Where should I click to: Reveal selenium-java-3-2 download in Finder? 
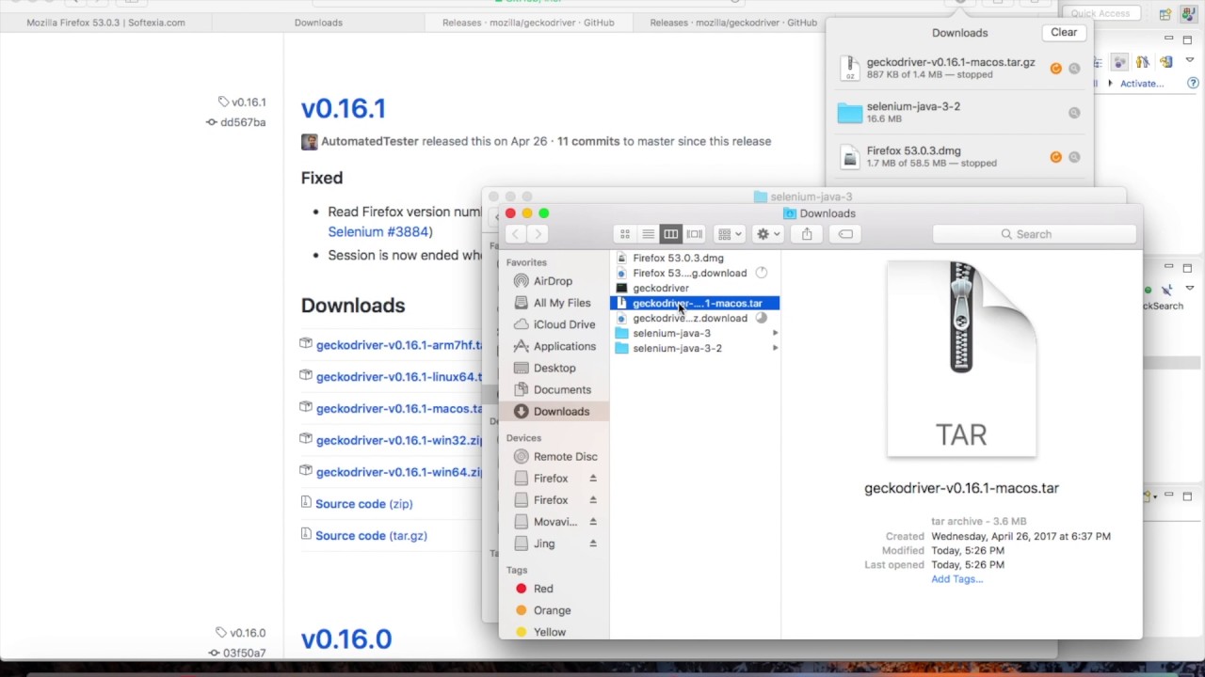pos(1074,113)
